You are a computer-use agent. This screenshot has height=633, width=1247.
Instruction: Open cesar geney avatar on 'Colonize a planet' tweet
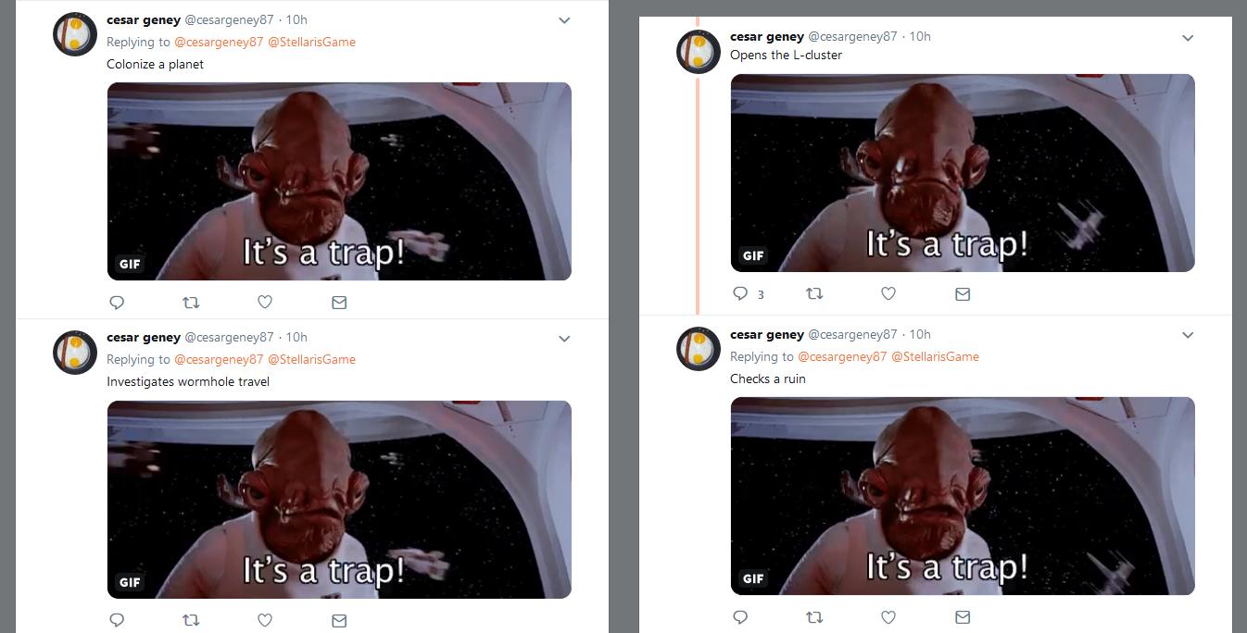tap(75, 34)
